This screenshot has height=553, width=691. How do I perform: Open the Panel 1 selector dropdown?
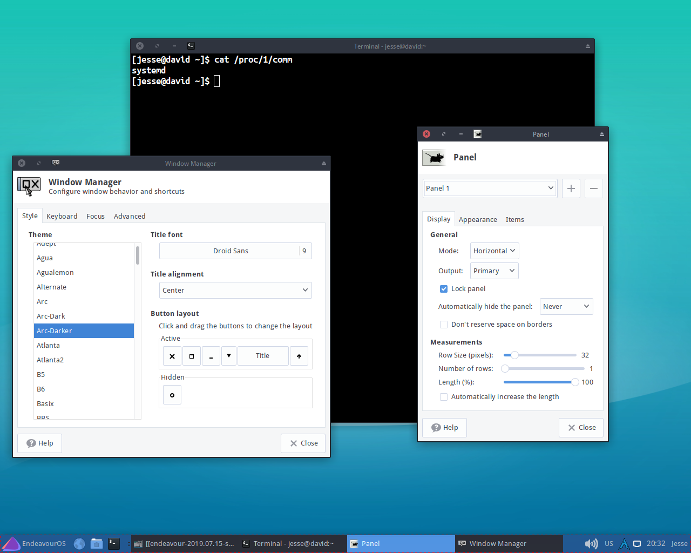click(490, 188)
